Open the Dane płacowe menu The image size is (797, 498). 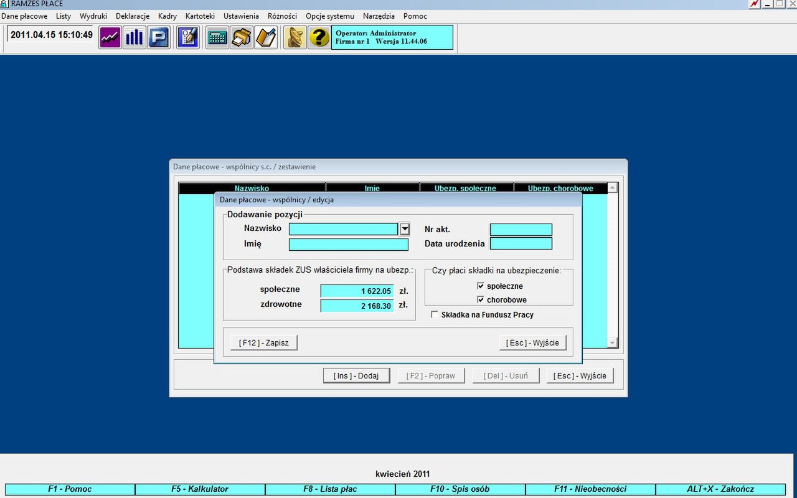click(x=24, y=16)
